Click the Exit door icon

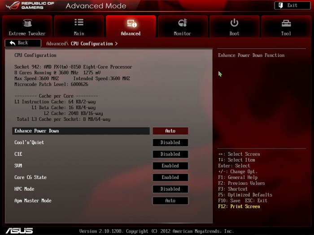click(280, 5)
